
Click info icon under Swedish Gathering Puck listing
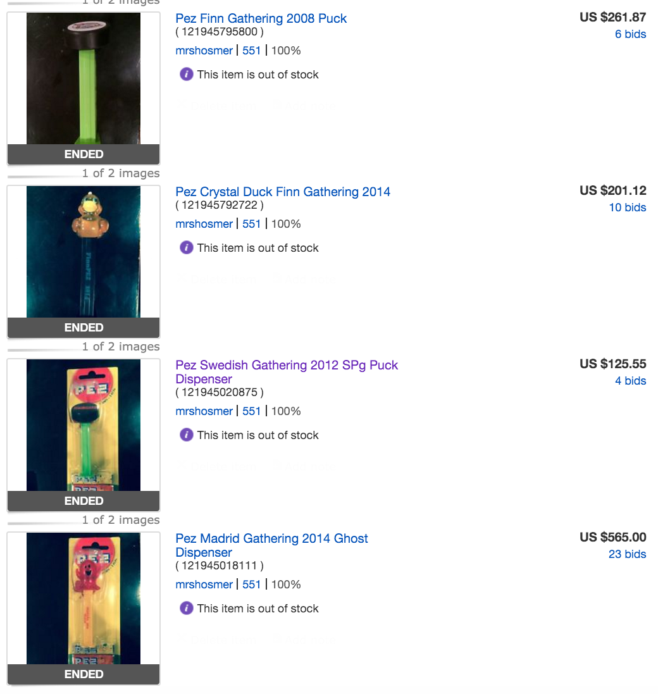186,435
